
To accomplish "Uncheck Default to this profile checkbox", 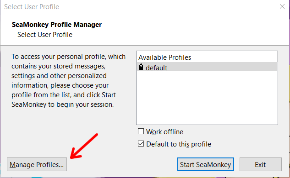I will click(141, 144).
